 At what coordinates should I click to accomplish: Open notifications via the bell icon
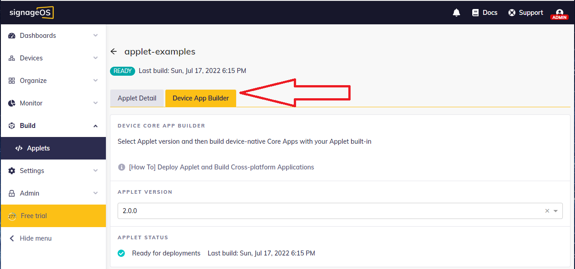point(456,13)
